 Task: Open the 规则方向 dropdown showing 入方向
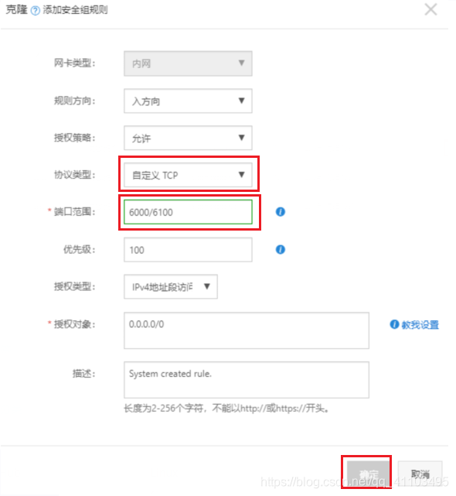tap(188, 101)
